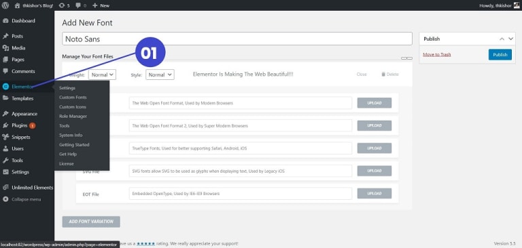Open License in Elementor submenu

pyautogui.click(x=66, y=164)
